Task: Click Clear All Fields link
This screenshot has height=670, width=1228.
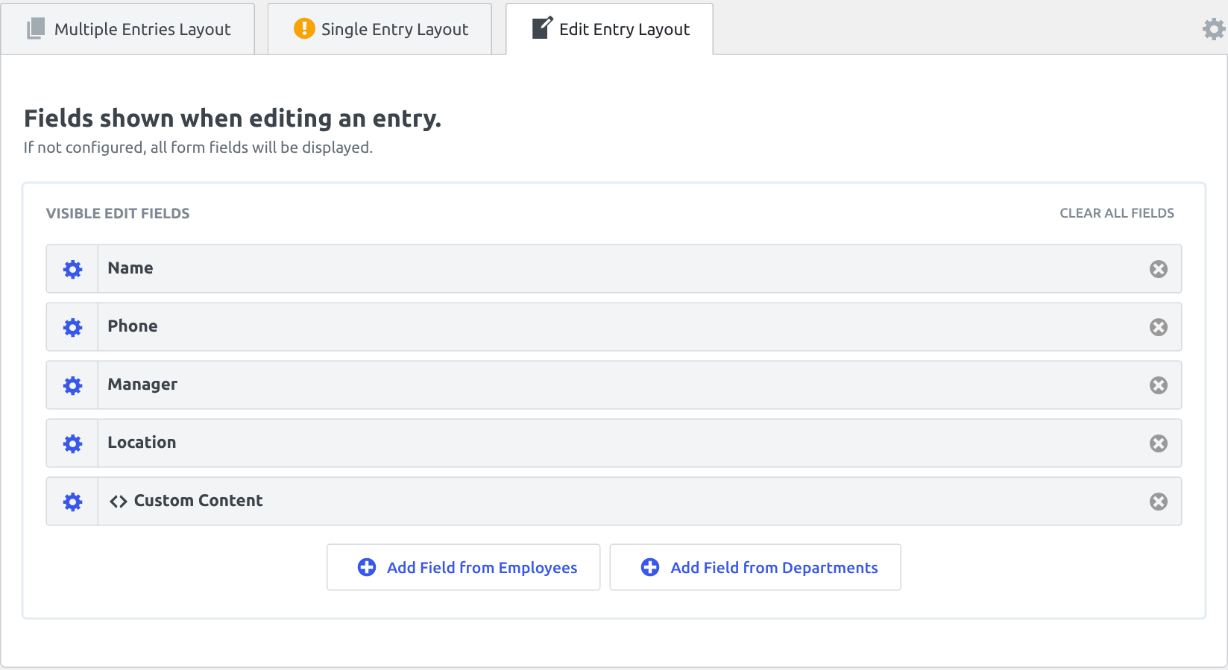Action: tap(1117, 213)
